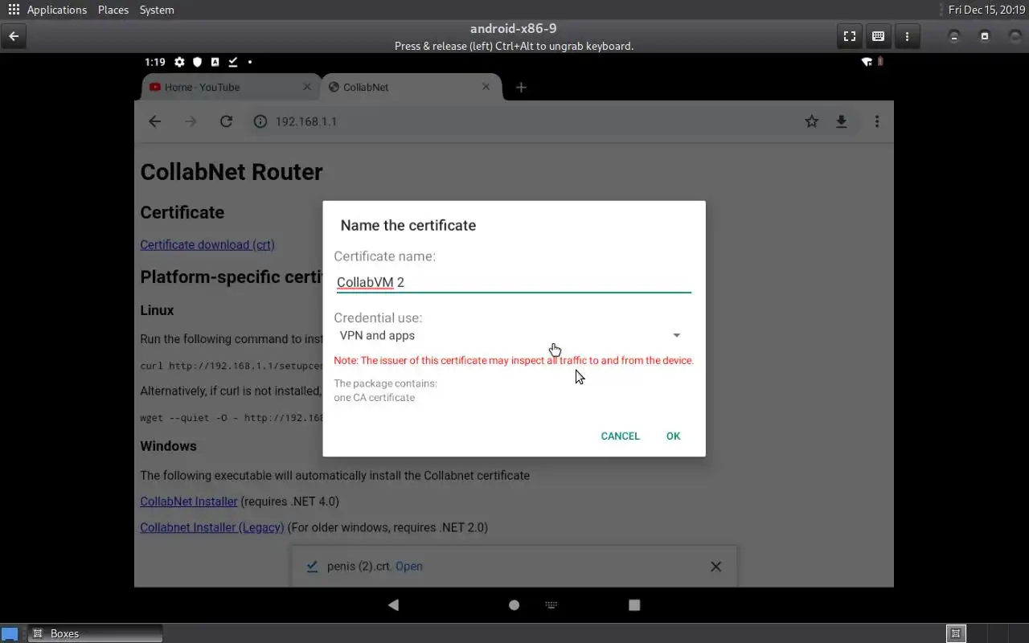Click the Wi-Fi no-connection status icon
The height and width of the screenshot is (643, 1029).
click(x=867, y=62)
